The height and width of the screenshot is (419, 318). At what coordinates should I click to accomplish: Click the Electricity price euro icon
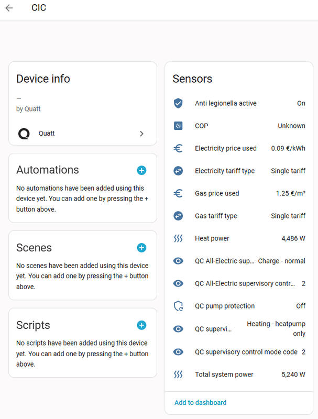178,148
